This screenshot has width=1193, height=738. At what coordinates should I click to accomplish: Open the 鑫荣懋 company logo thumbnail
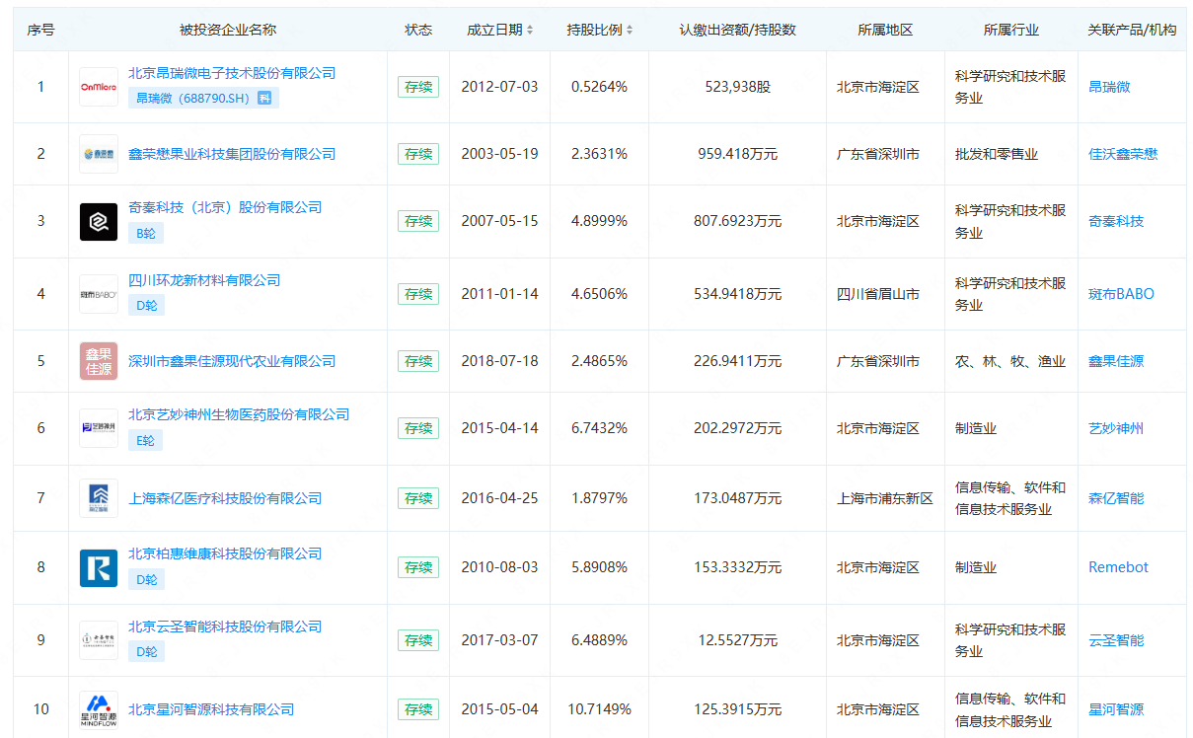pyautogui.click(x=99, y=154)
